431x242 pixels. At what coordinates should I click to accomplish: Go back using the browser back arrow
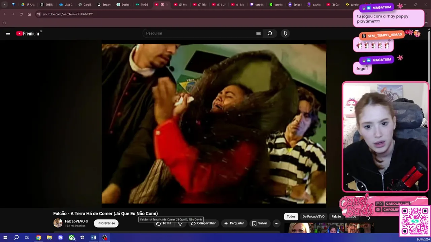tap(5, 14)
